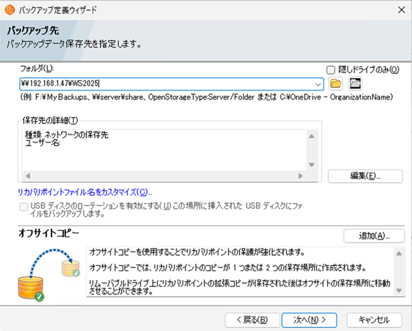Click the 追加(A)... offsite copy button
The width and height of the screenshot is (412, 331).
point(374,236)
